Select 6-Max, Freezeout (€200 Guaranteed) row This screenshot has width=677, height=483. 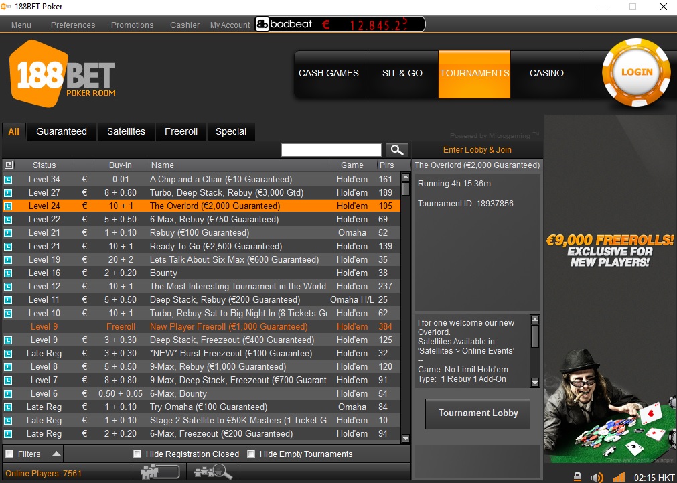pos(202,433)
